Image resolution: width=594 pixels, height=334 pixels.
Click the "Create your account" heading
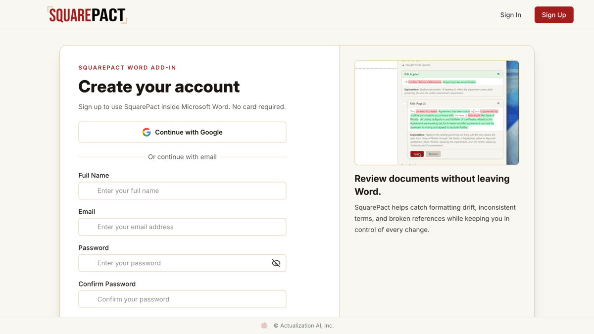click(159, 87)
